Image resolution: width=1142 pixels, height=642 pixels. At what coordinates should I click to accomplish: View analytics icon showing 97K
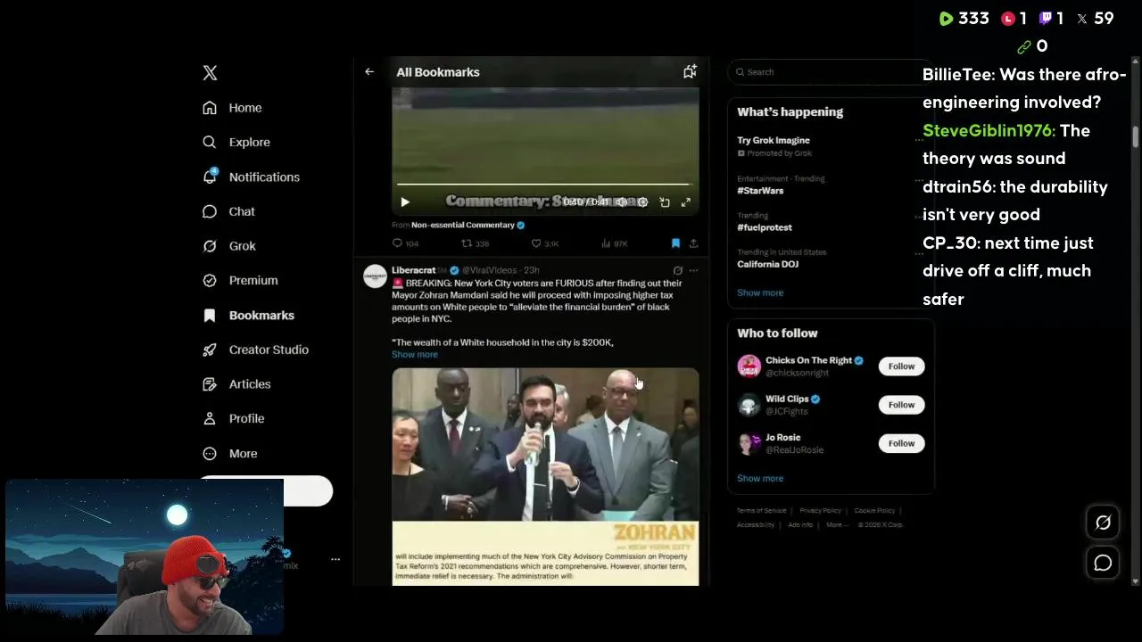point(606,243)
